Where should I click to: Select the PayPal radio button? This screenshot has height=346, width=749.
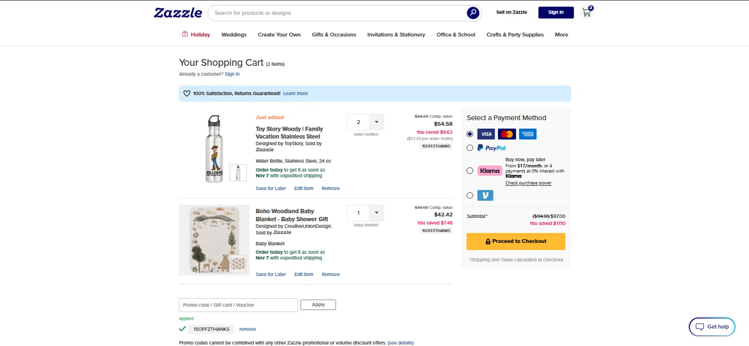(x=470, y=148)
